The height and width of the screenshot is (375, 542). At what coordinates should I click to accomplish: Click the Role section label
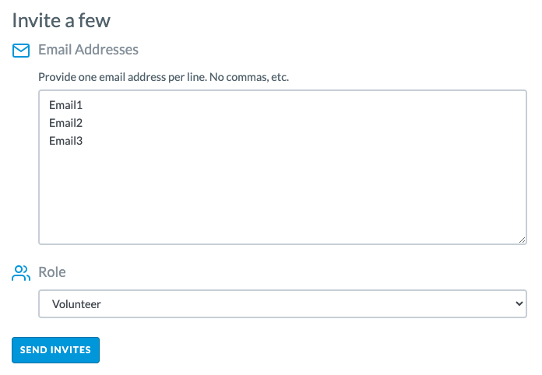click(52, 272)
